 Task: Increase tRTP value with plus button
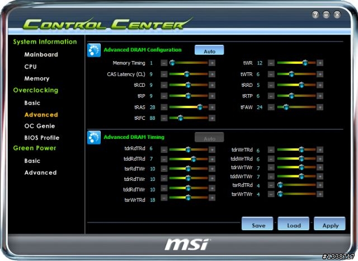320,96
